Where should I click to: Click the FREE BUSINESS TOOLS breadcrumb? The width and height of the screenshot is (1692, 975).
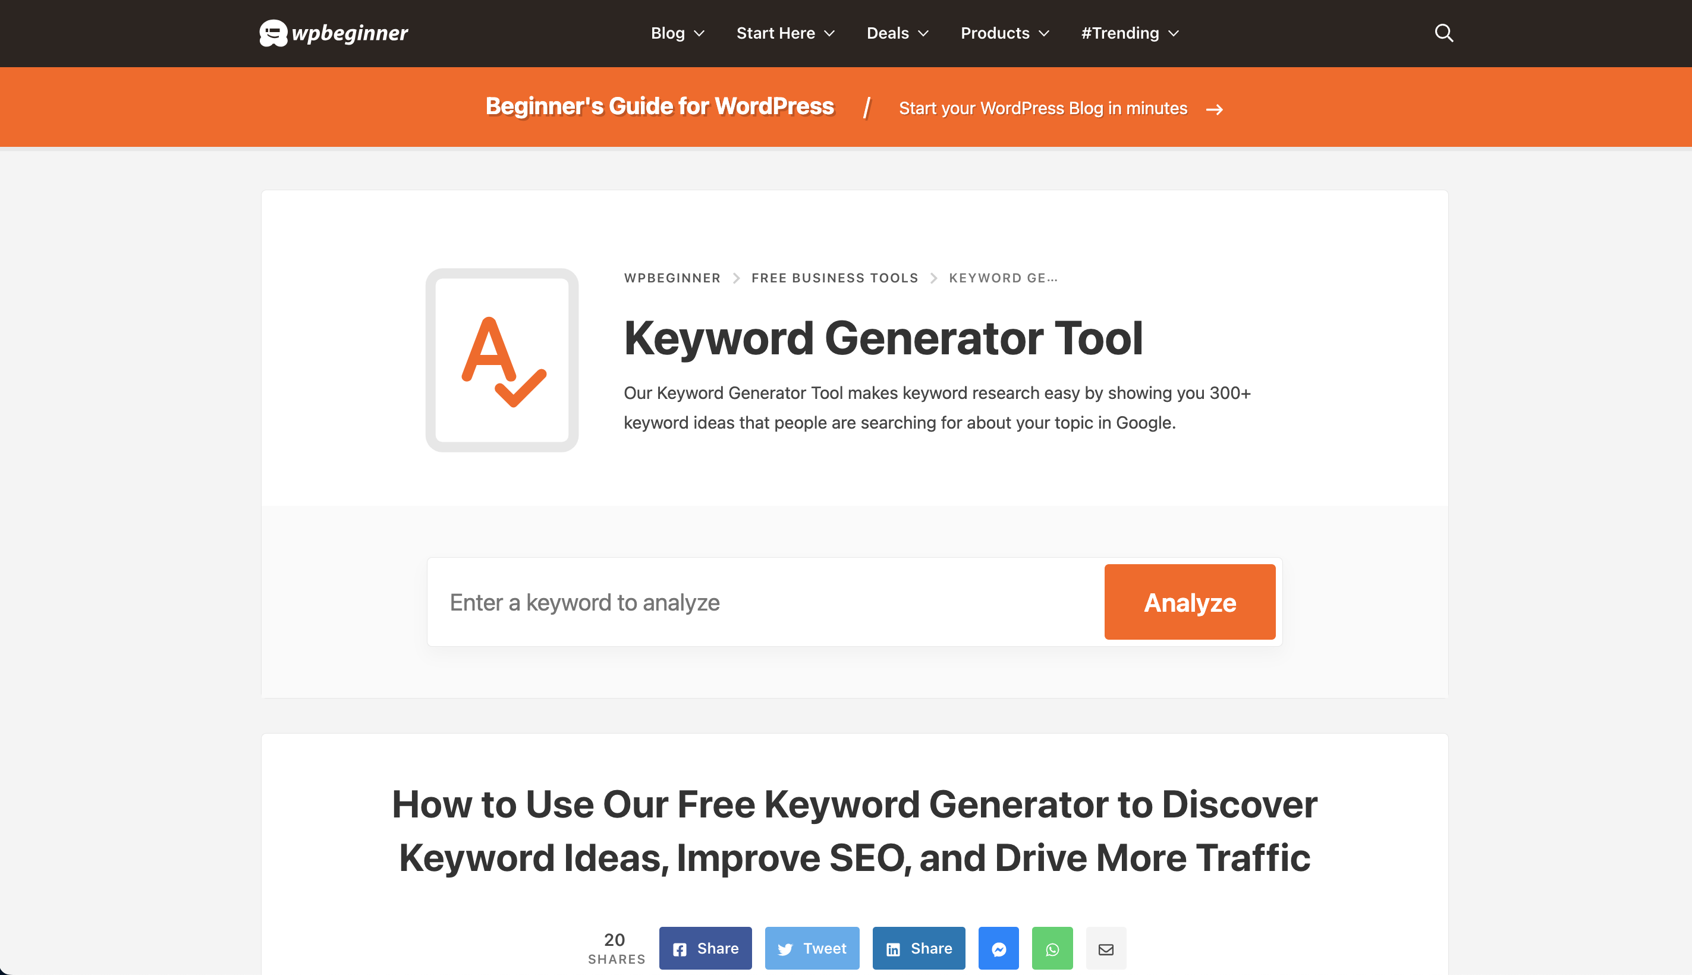834,278
